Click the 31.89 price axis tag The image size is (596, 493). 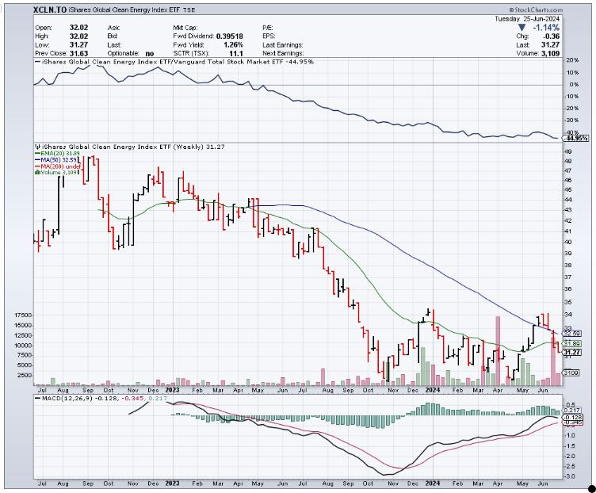pyautogui.click(x=571, y=344)
